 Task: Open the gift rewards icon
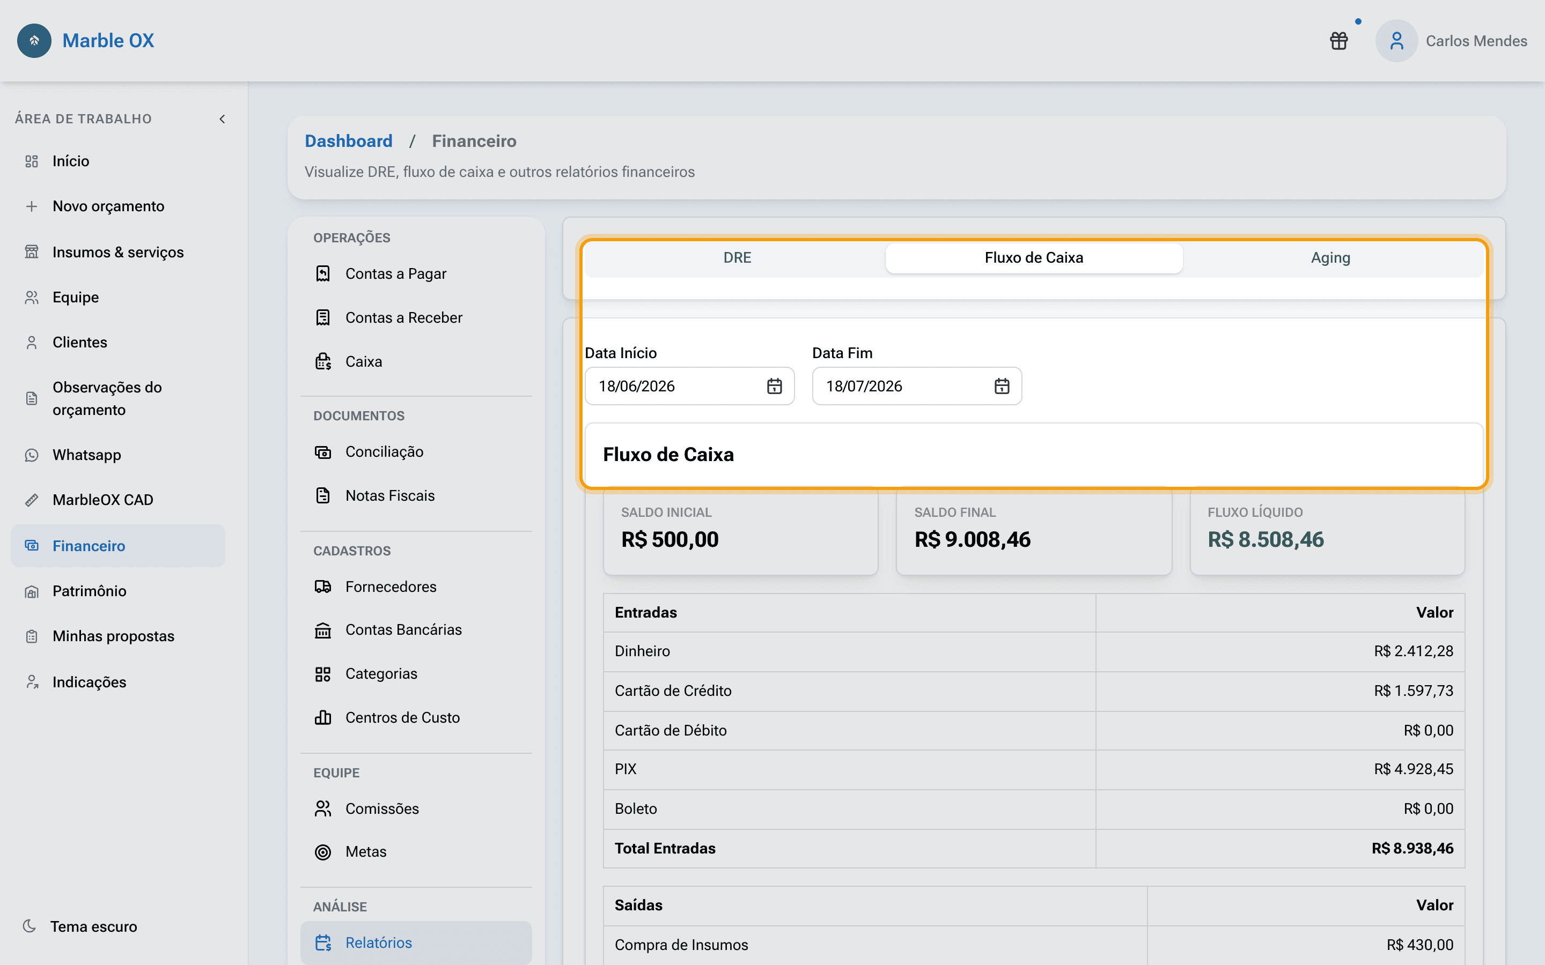pos(1339,41)
